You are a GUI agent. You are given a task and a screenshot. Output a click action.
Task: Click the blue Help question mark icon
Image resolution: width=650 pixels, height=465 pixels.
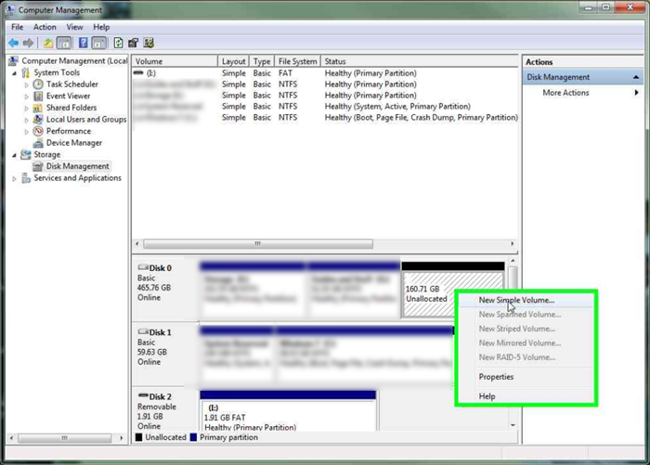click(83, 43)
